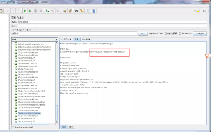
Task: Click the 'Accept: application/json' line
Action: click(70, 77)
